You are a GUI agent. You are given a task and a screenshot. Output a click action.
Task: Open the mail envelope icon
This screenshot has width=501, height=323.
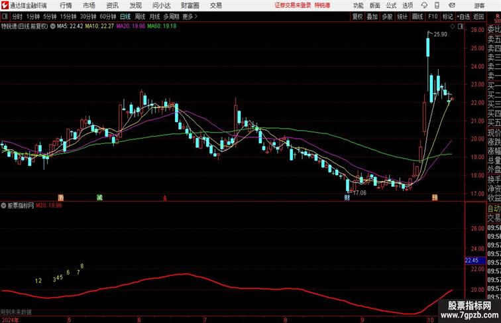tap(452, 5)
